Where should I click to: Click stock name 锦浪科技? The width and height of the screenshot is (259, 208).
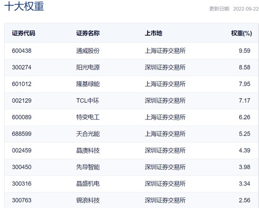click(88, 200)
